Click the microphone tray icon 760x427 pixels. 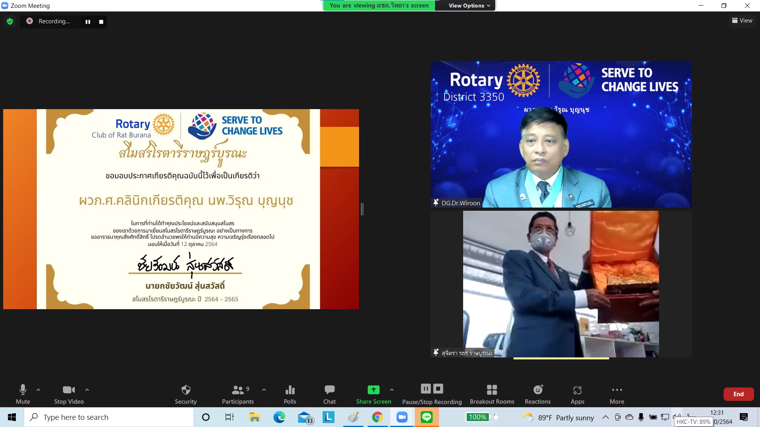click(x=641, y=417)
